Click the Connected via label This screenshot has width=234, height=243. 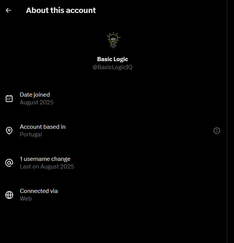click(39, 191)
